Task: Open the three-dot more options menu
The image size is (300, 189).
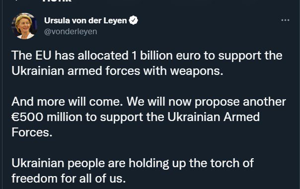Action: 285,20
